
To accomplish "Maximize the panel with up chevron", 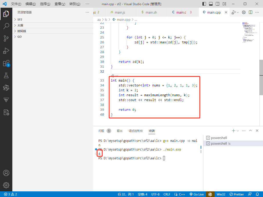I will click(x=250, y=131).
